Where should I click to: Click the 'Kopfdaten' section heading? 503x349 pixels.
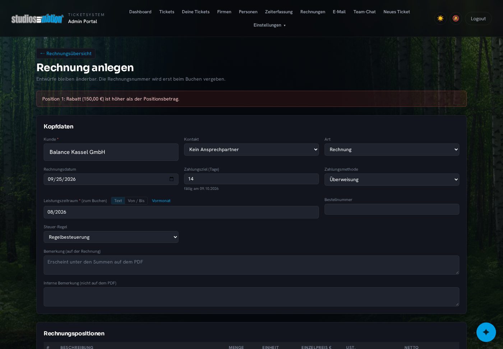(59, 126)
